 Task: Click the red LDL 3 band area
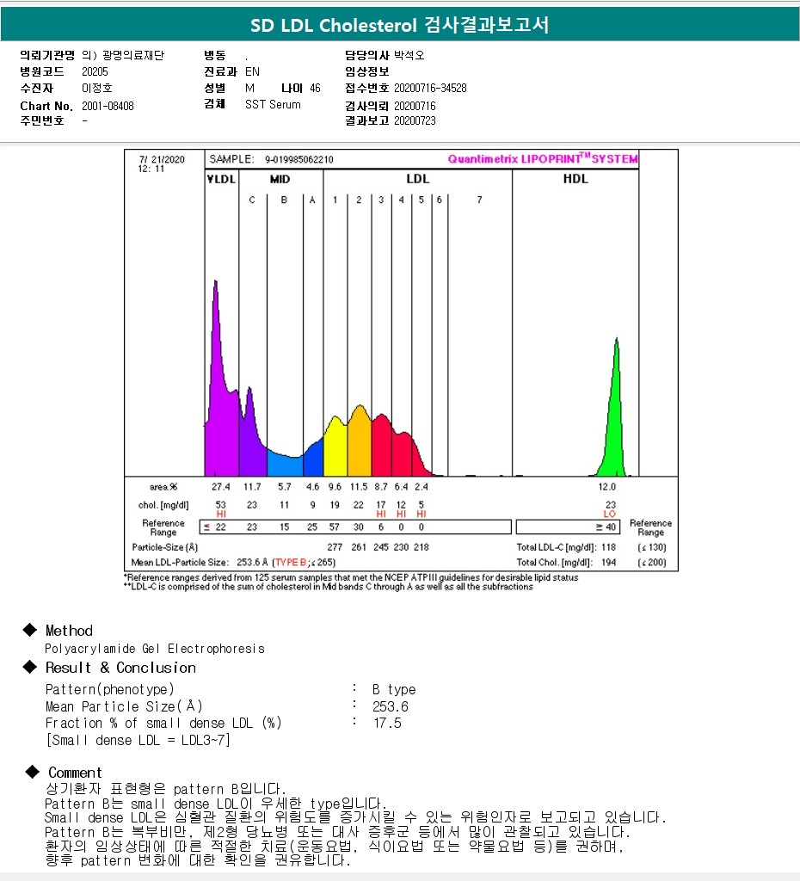click(x=380, y=447)
